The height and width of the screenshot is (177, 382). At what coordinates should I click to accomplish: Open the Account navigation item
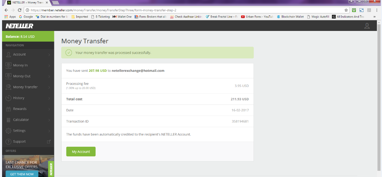point(28,55)
